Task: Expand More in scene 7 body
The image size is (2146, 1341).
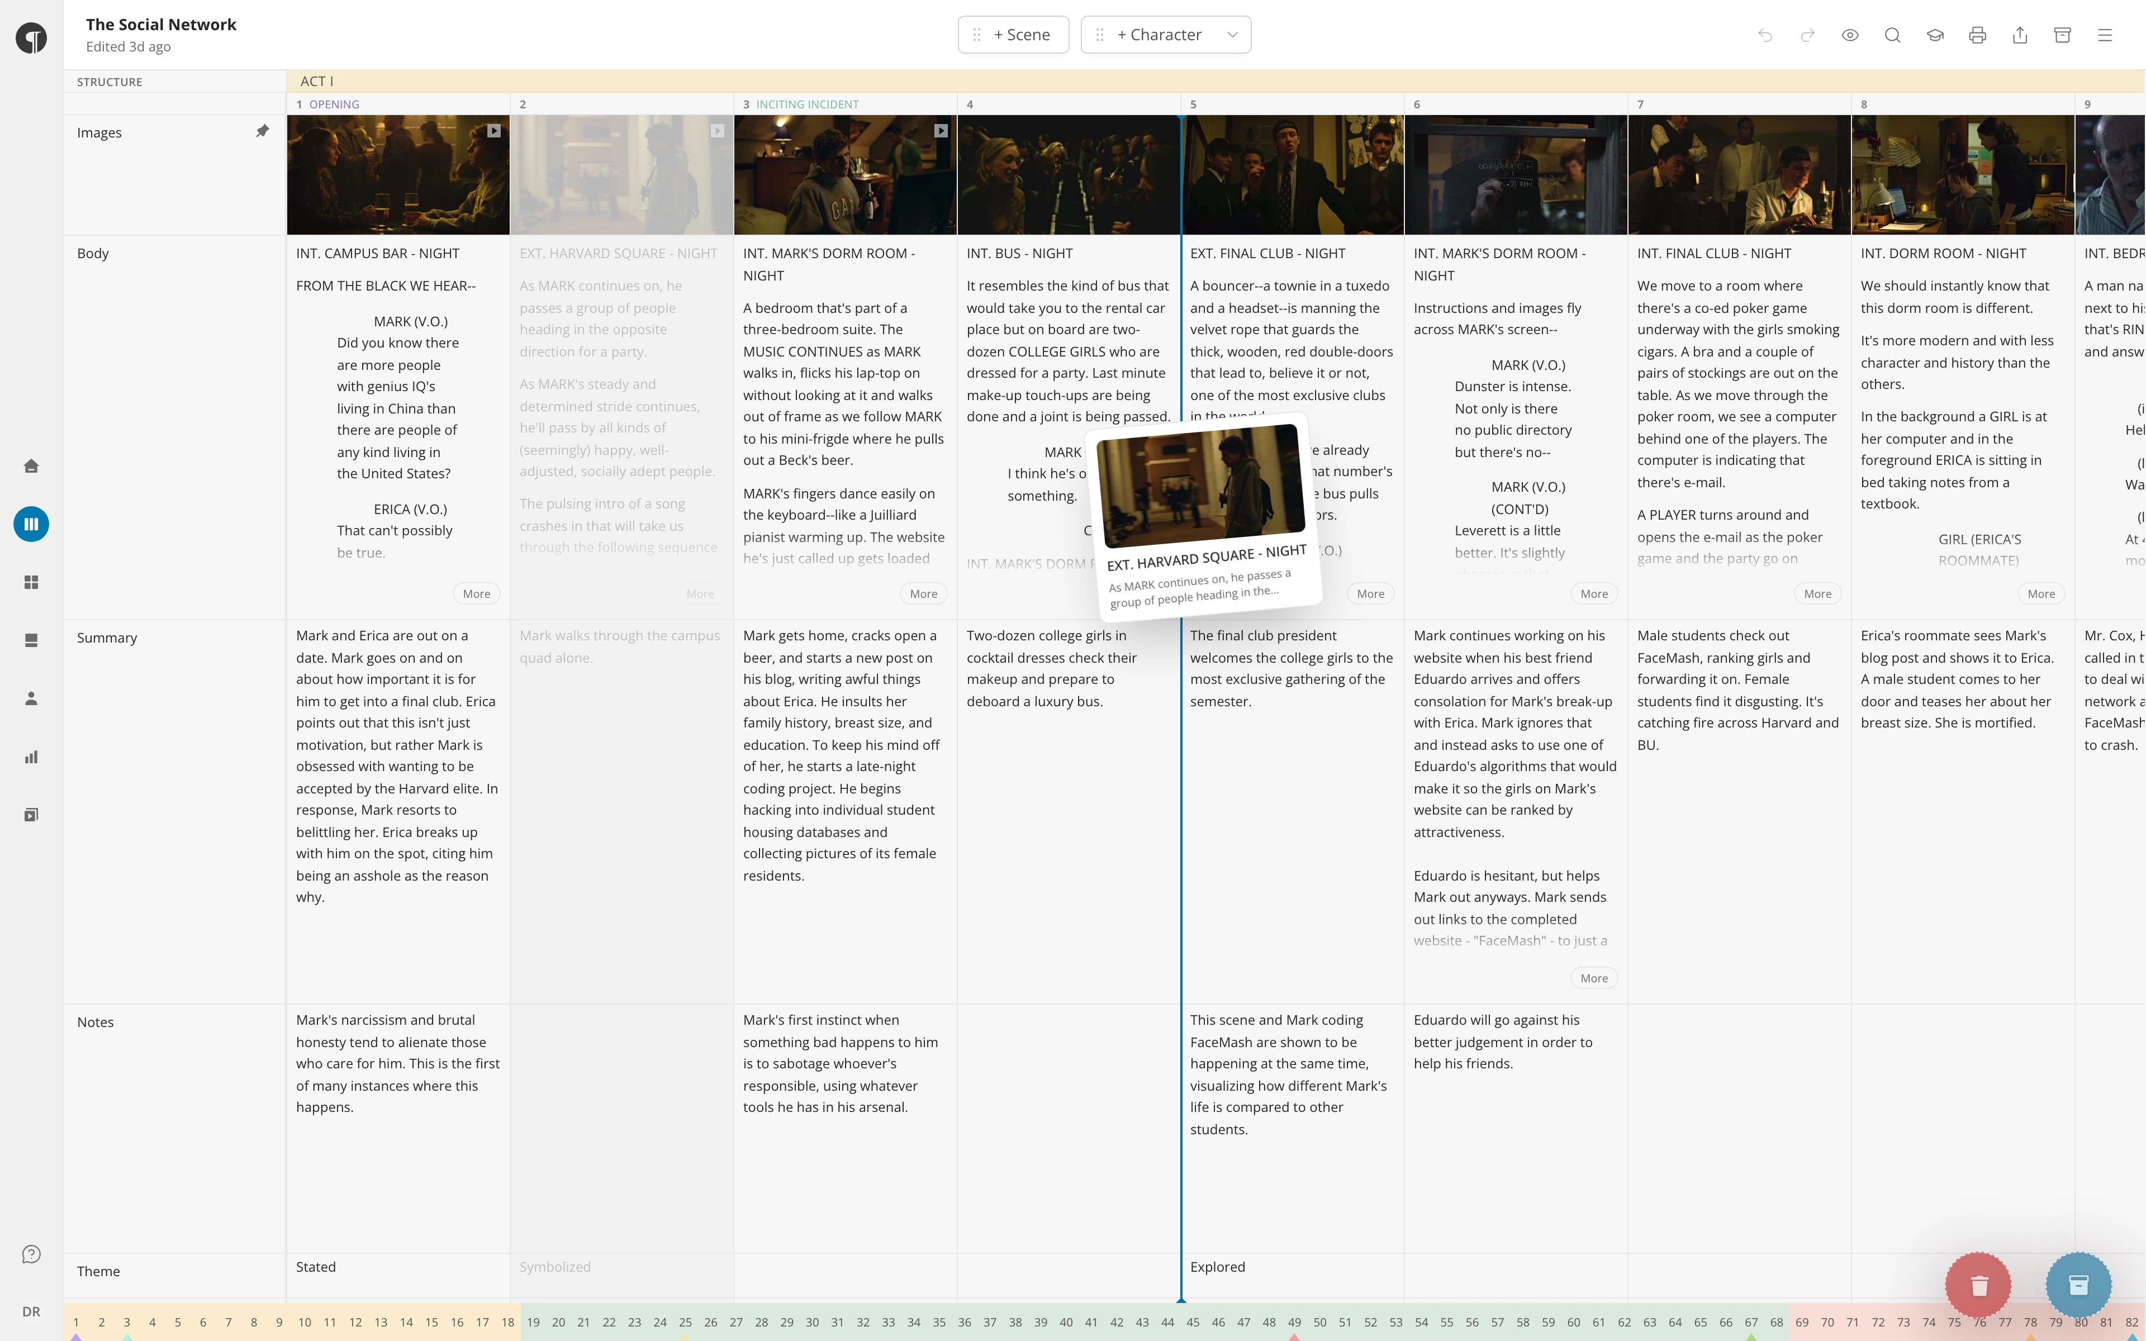Action: [1817, 594]
